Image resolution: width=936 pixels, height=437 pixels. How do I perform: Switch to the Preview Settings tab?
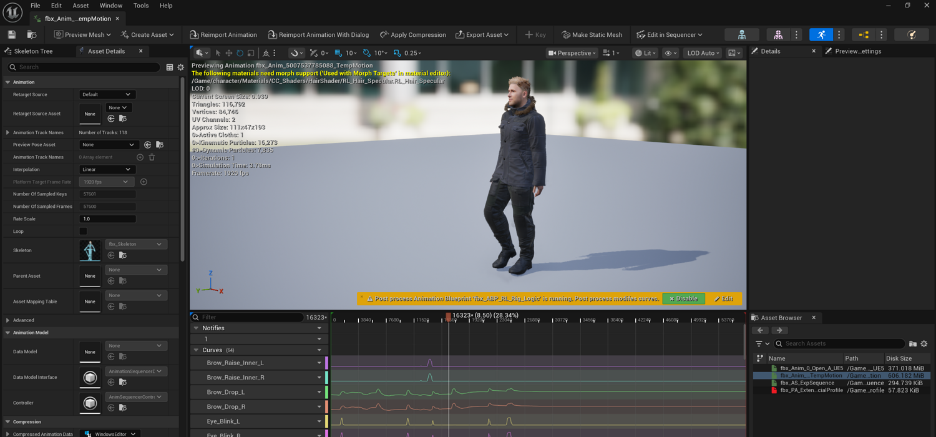pyautogui.click(x=853, y=51)
